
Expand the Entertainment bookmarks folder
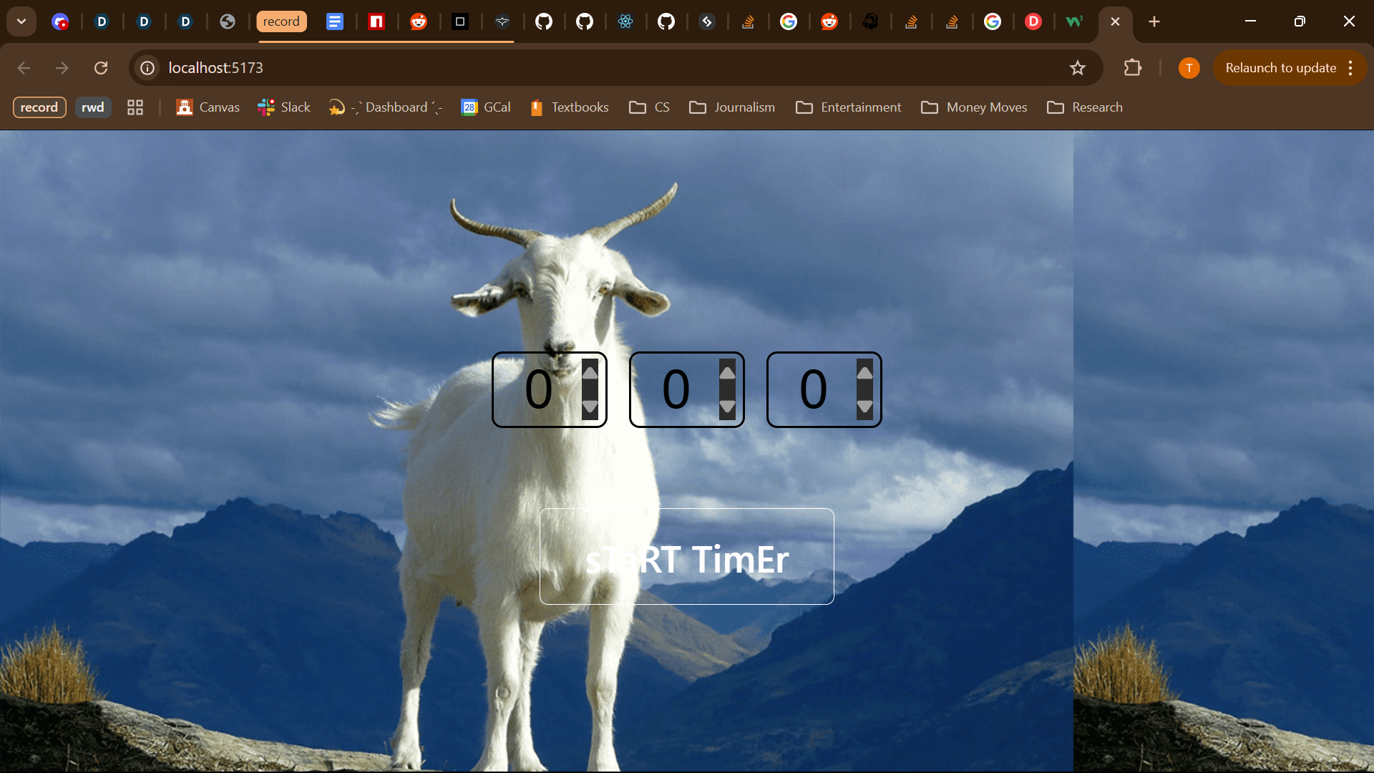click(x=848, y=107)
